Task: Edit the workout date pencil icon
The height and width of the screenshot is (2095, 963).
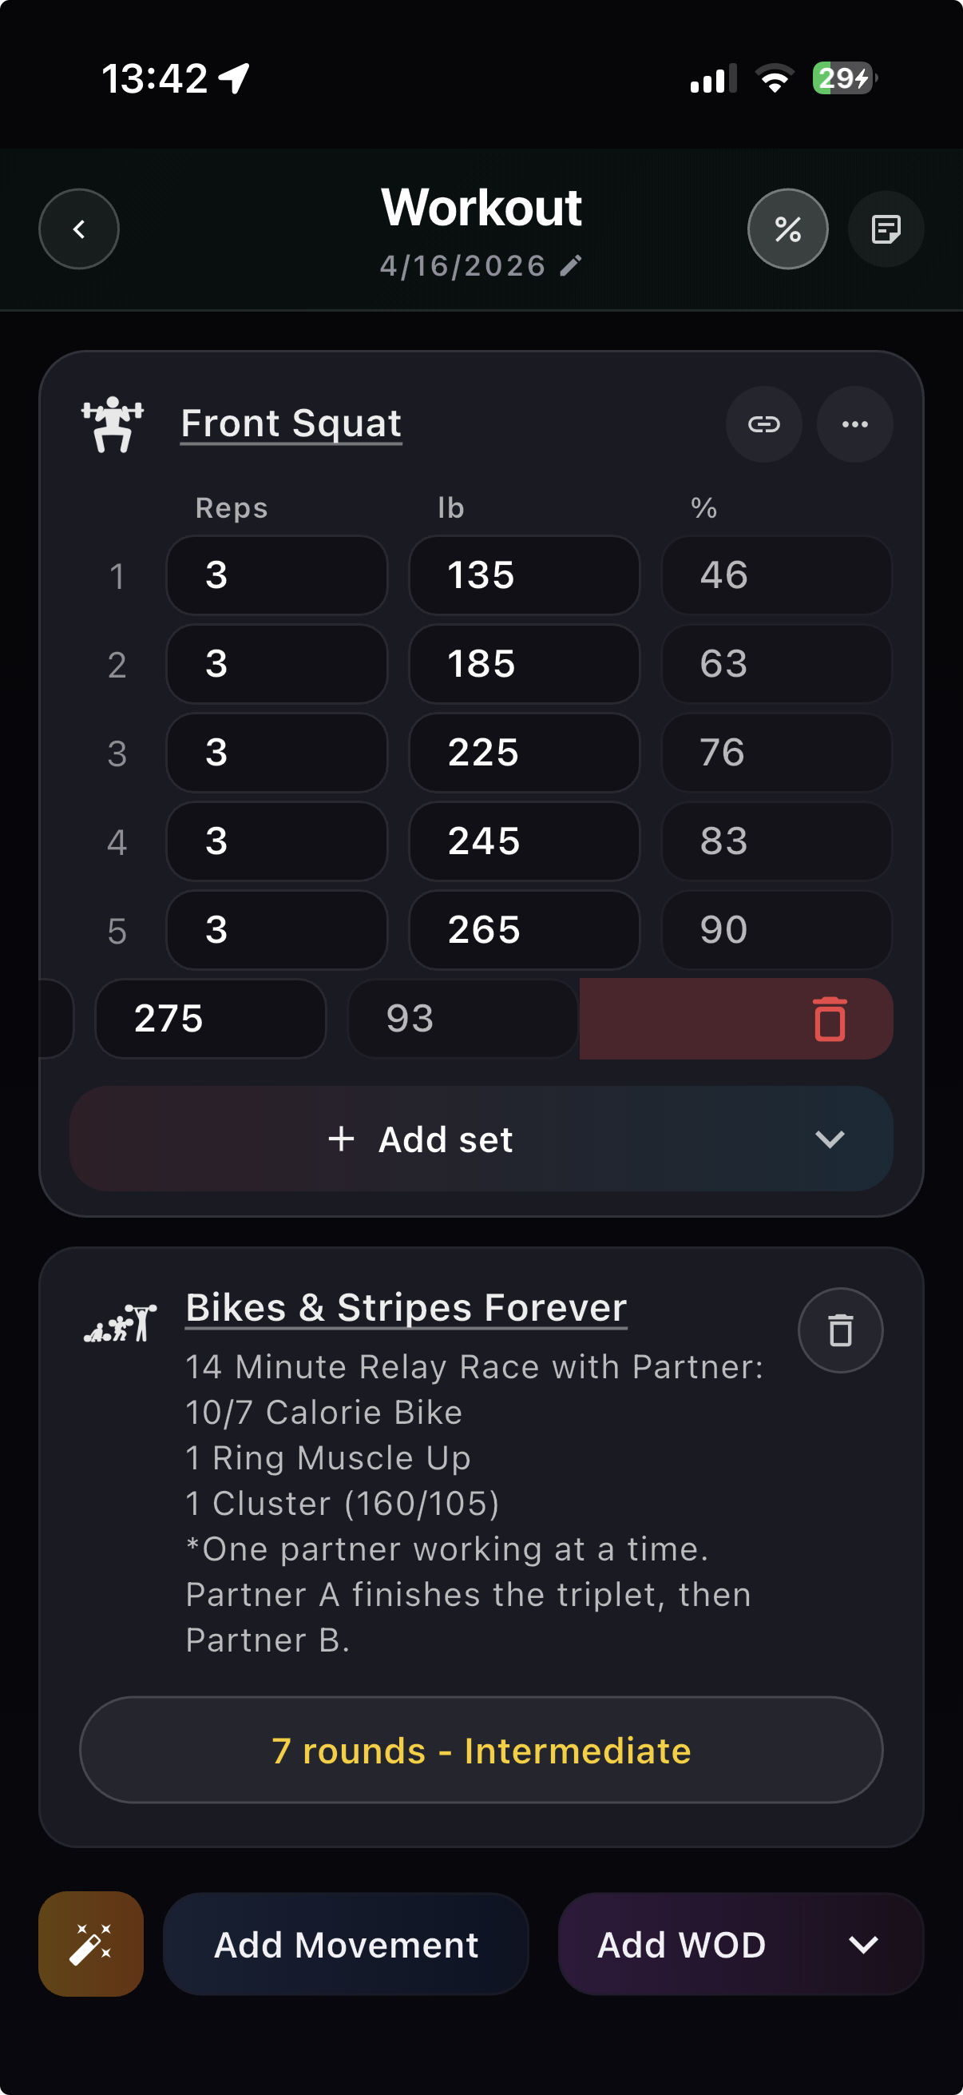Action: (x=571, y=266)
